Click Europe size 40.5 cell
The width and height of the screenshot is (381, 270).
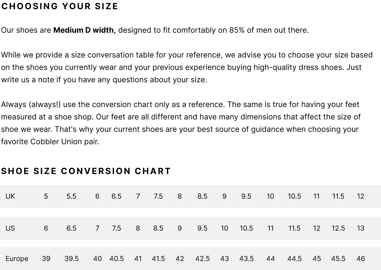click(x=117, y=259)
